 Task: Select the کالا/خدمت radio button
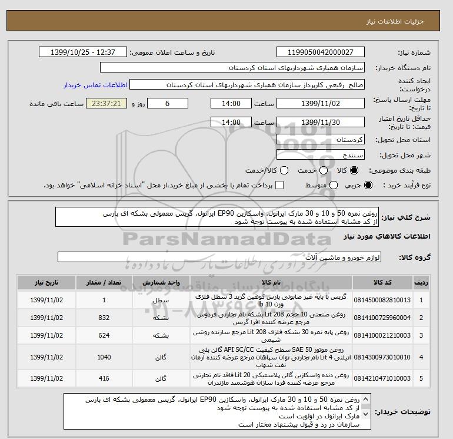(x=284, y=170)
